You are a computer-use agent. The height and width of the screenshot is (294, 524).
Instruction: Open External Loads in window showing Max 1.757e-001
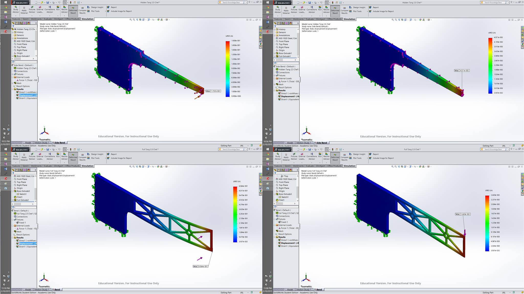[40, 9]
